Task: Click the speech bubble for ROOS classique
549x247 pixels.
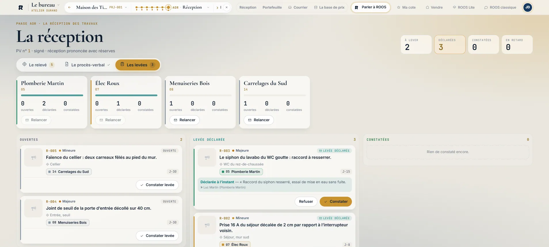Action: [486, 7]
